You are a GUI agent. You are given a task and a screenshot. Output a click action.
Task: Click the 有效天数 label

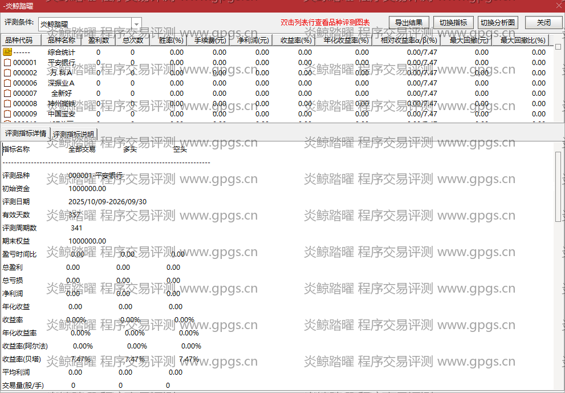tap(16, 215)
